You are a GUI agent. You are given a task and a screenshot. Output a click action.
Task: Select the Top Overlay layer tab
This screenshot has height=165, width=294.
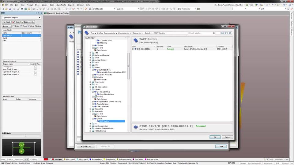tap(109, 159)
